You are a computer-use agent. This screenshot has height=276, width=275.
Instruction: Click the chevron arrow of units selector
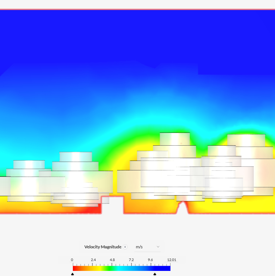[x=158, y=247]
